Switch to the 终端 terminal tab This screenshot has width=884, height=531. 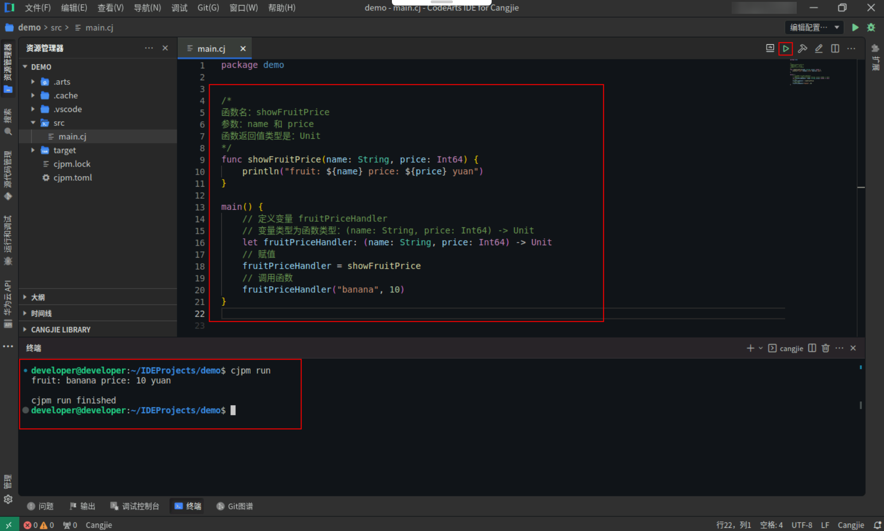point(188,506)
